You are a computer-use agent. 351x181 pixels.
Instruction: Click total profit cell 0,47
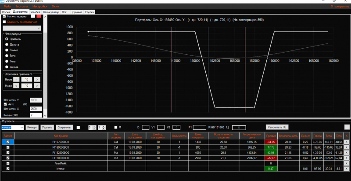pos(271,169)
